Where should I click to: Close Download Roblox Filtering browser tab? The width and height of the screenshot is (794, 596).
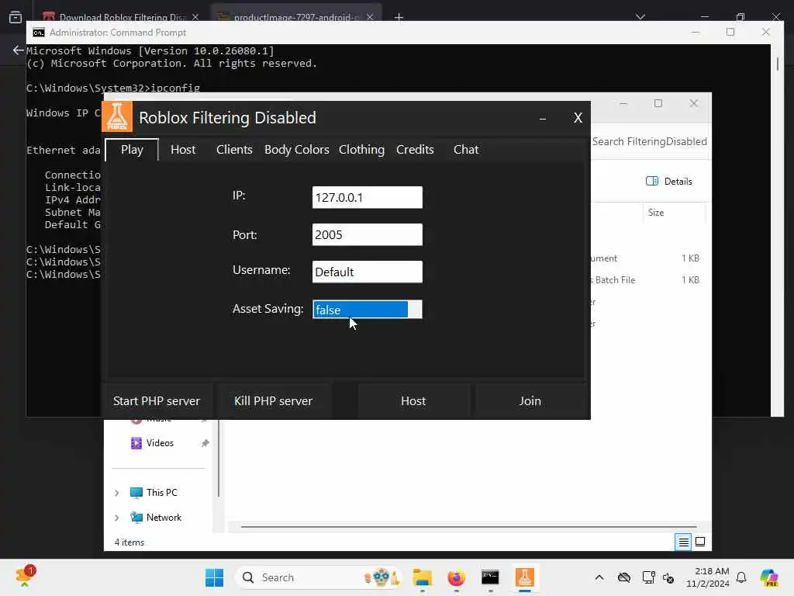[195, 17]
